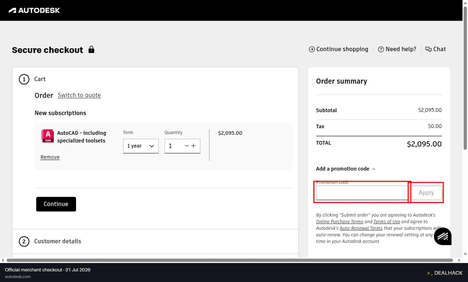Viewport: 468px width, 282px height.
Task: Click the horizontal scrollbar thumb
Action: click(x=230, y=260)
